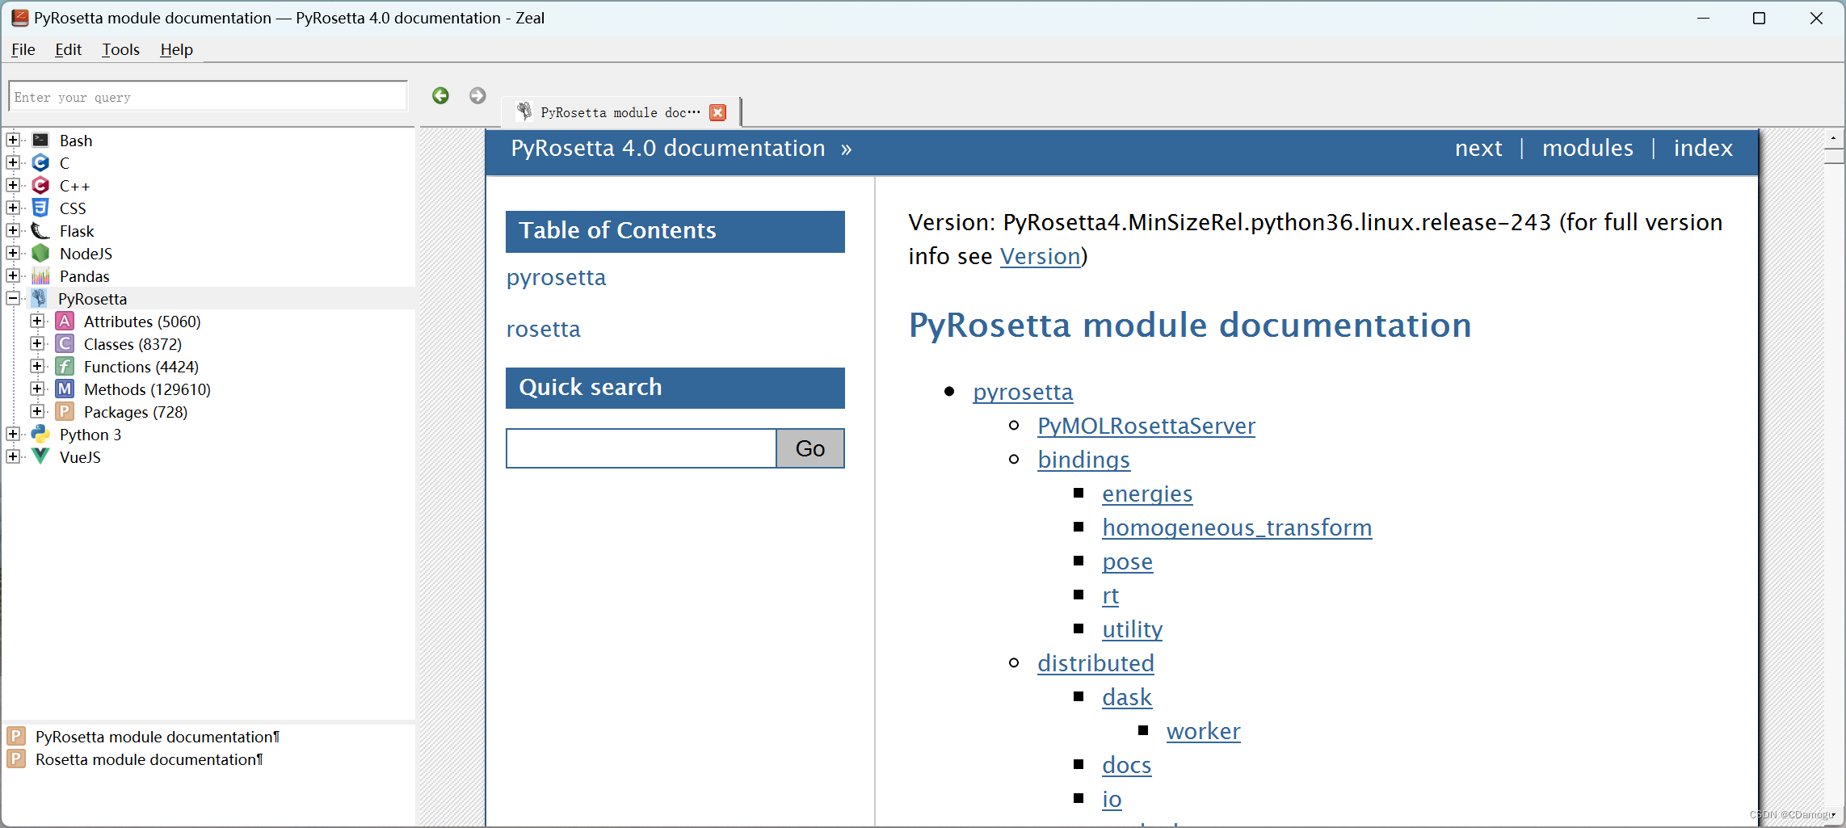Click the C++ docset icon
Screen dimensions: 1846x828
[x=40, y=186]
